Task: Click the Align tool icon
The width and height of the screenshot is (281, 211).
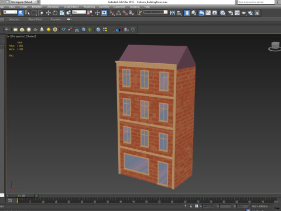Action: pyautogui.click(x=179, y=13)
